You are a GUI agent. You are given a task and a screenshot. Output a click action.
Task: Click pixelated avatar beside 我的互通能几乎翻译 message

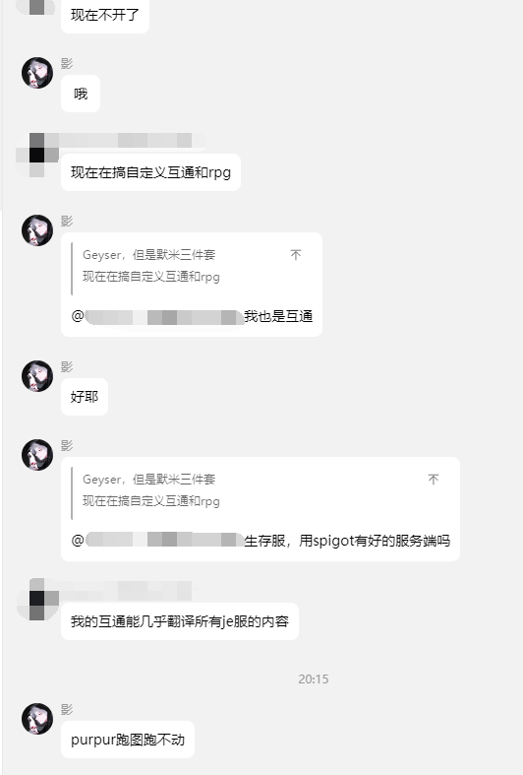[37, 599]
